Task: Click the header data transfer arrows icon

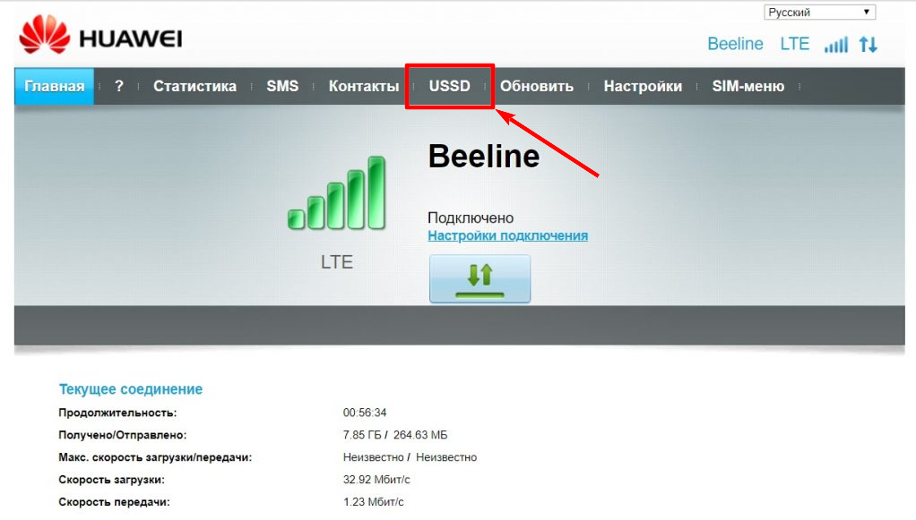Action: coord(868,45)
